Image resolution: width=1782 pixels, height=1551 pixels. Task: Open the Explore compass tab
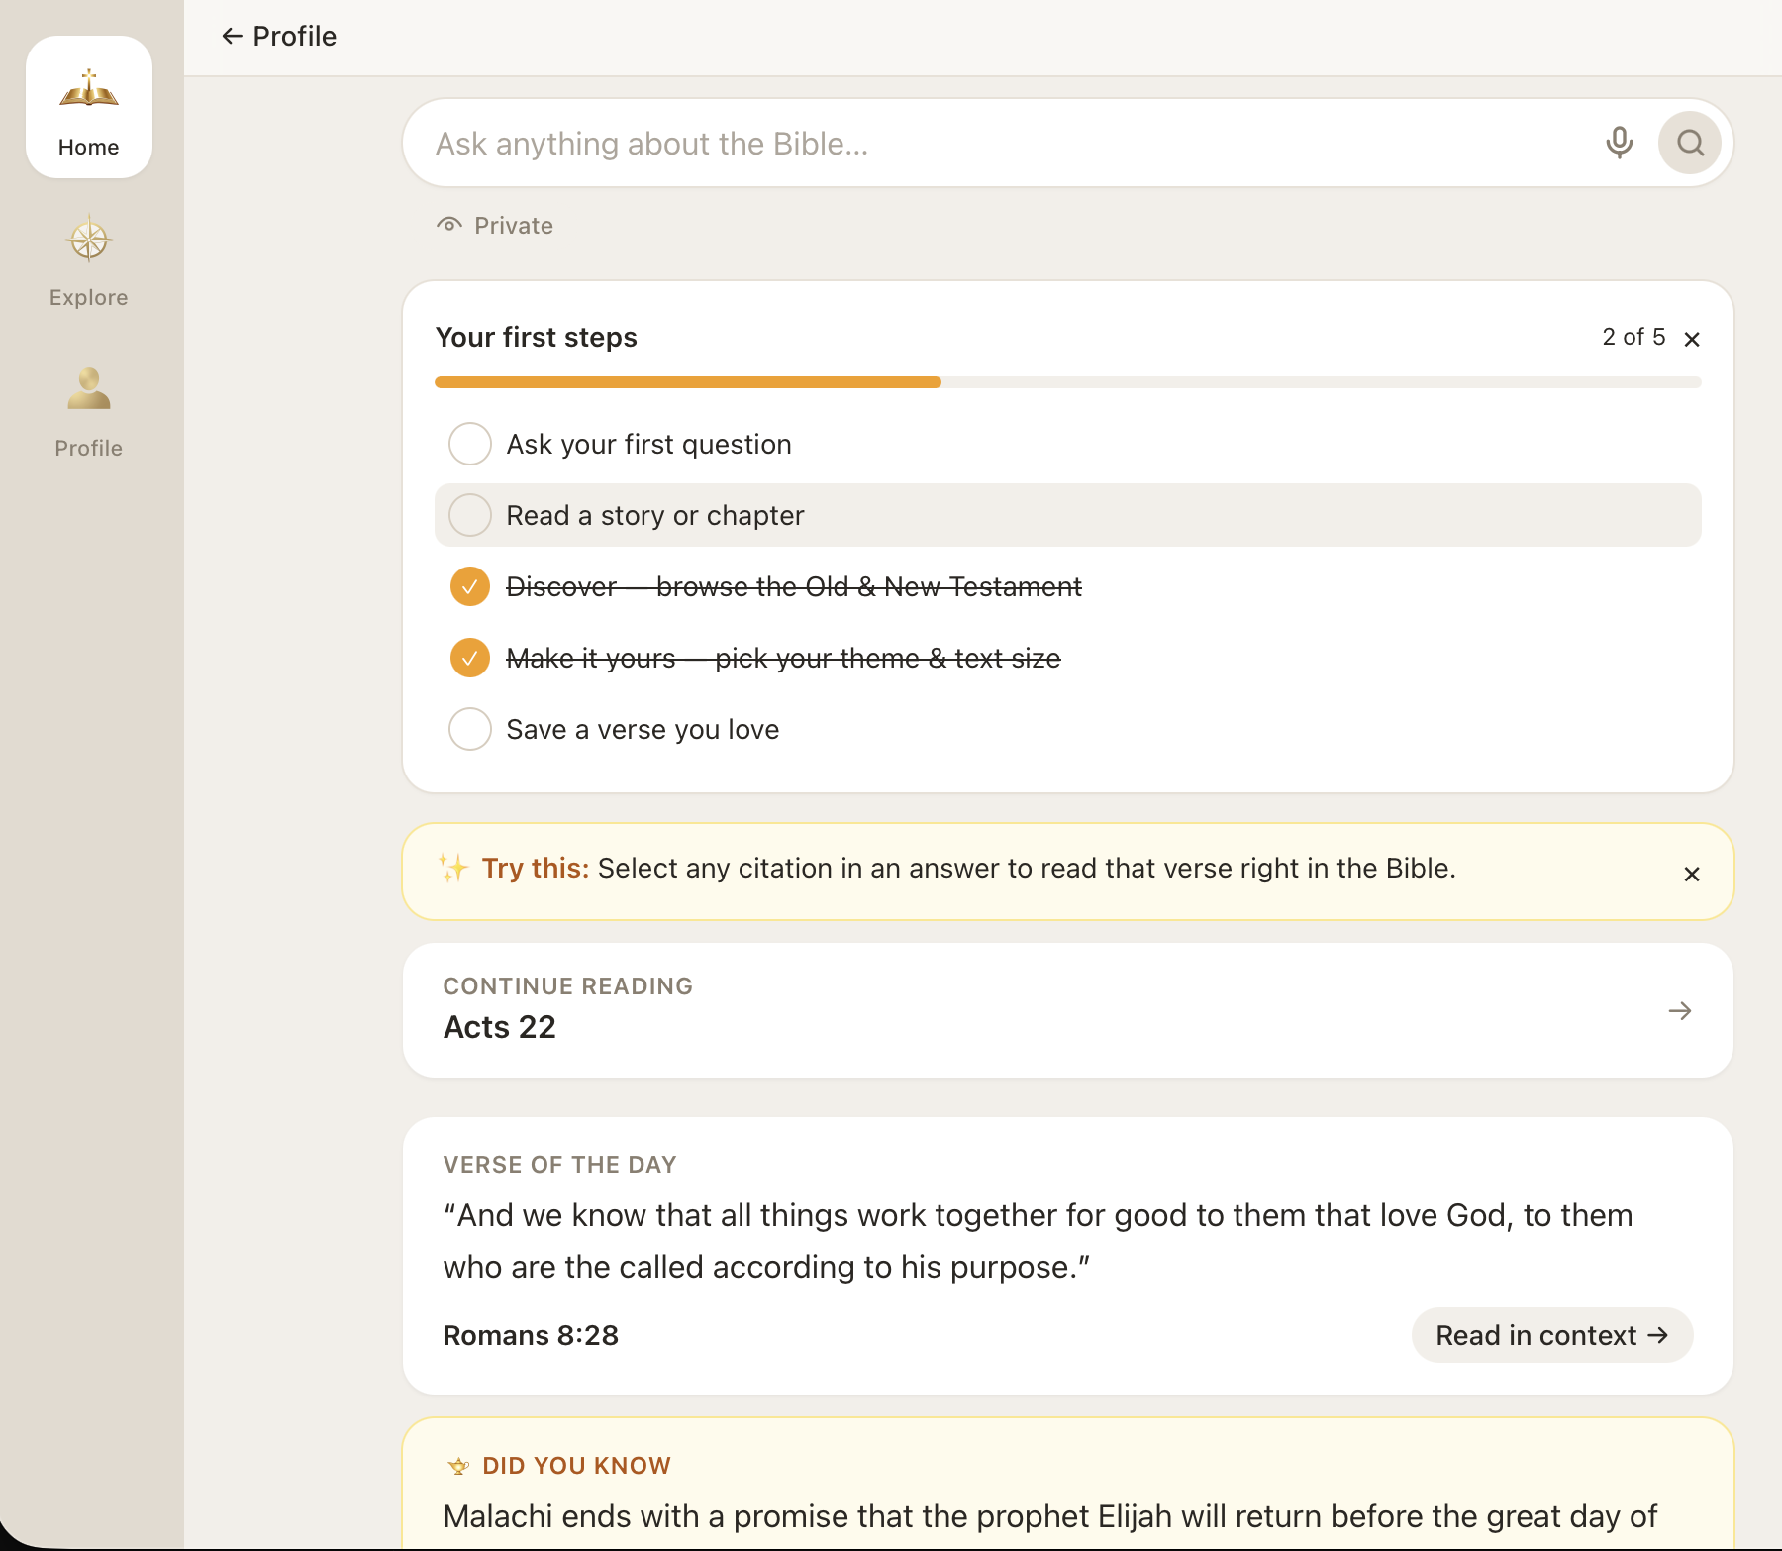coord(89,260)
